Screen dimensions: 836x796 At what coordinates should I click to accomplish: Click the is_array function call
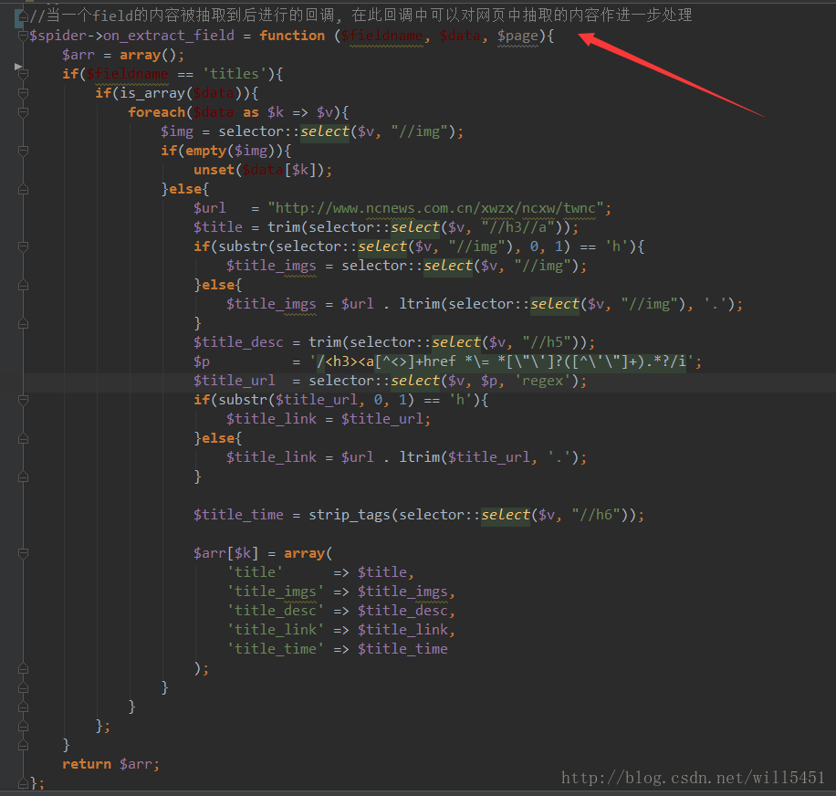pyautogui.click(x=152, y=93)
